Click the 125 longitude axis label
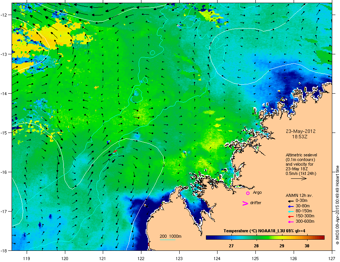Viewport: 340px width, 262px height. pyautogui.click(x=255, y=258)
